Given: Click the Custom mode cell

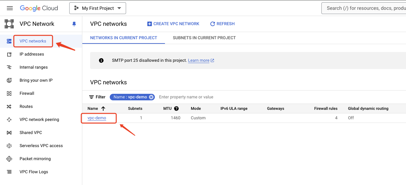Looking at the screenshot, I should 198,118.
